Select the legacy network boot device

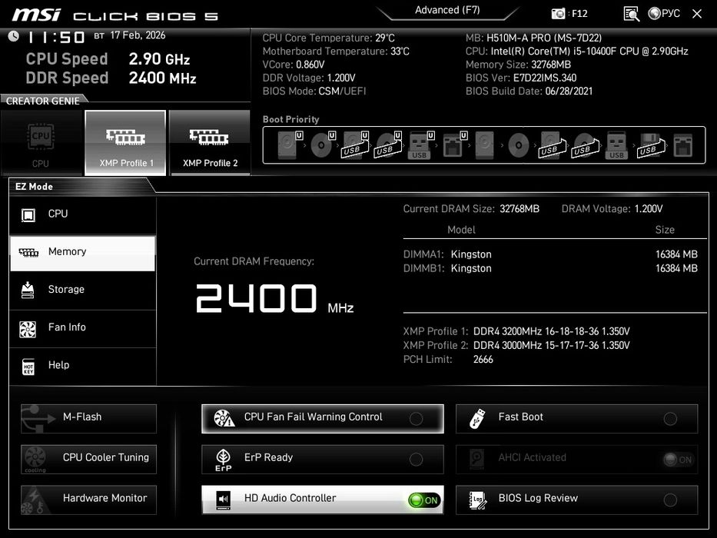click(x=683, y=144)
